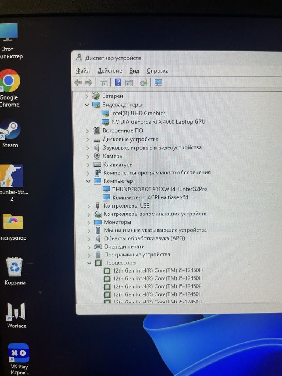Collapse the Видеоадаптеры category
The width and height of the screenshot is (282, 376).
coord(87,105)
